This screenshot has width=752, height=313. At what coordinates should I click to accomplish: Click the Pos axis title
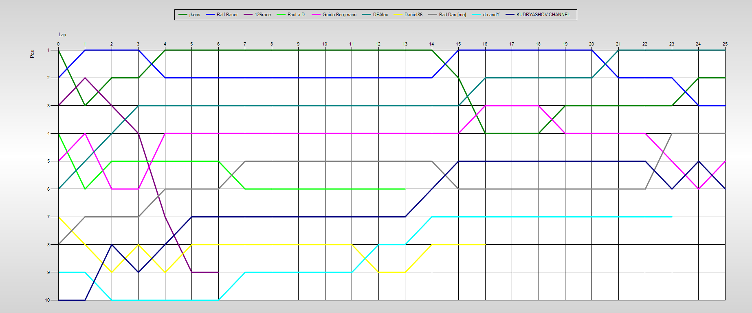(x=32, y=54)
